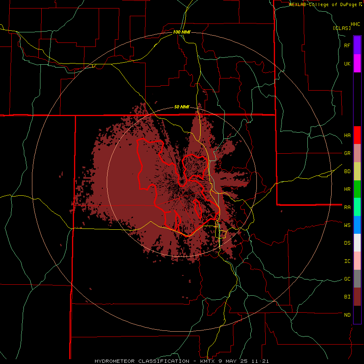Click the UK magenta legend swatch
364x364 pixels.
357,63
